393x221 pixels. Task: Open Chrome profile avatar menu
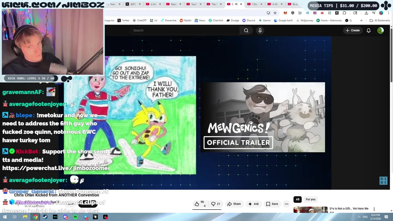pos(381,13)
